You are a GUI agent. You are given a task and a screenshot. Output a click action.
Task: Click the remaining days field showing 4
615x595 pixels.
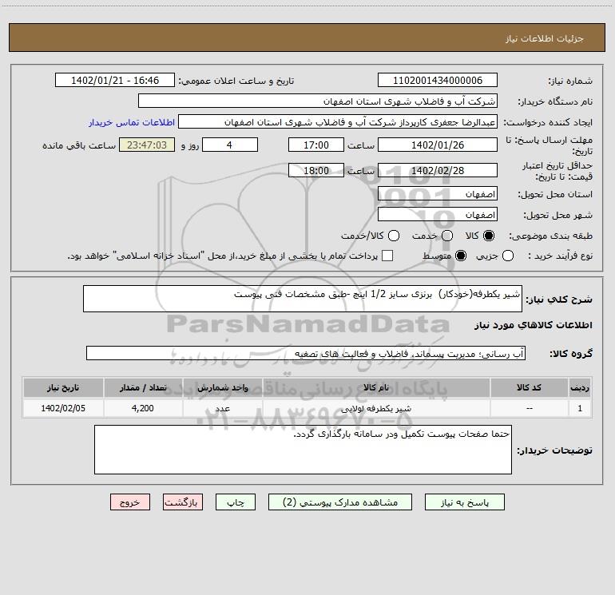pyautogui.click(x=230, y=145)
